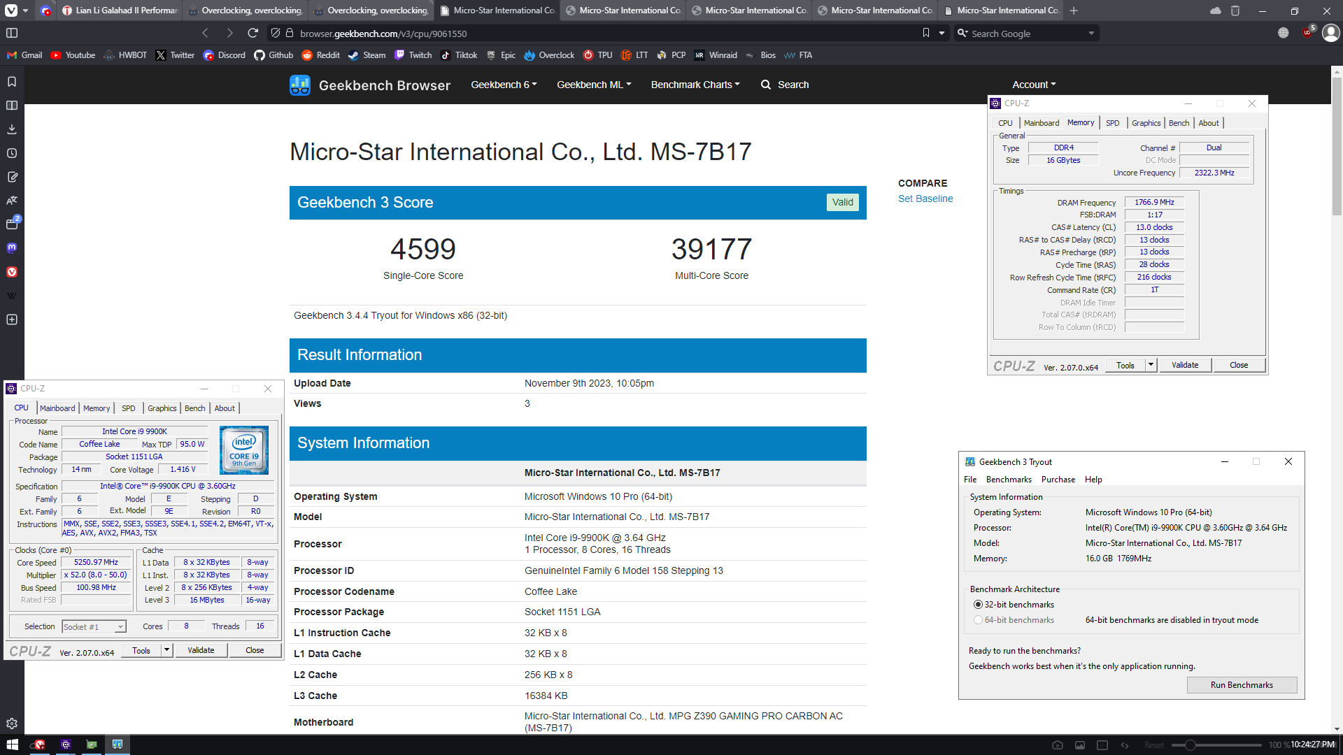Open the Wikipedia web panel

tap(12, 296)
